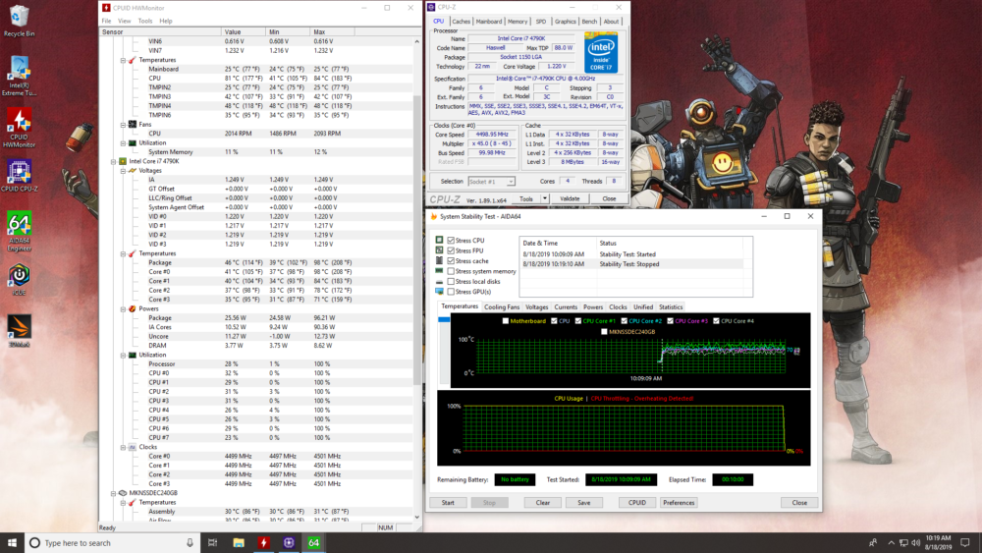Collapse Intel Core i7 4790K tree node
Screen dimensions: 982x553
pyautogui.click(x=114, y=161)
